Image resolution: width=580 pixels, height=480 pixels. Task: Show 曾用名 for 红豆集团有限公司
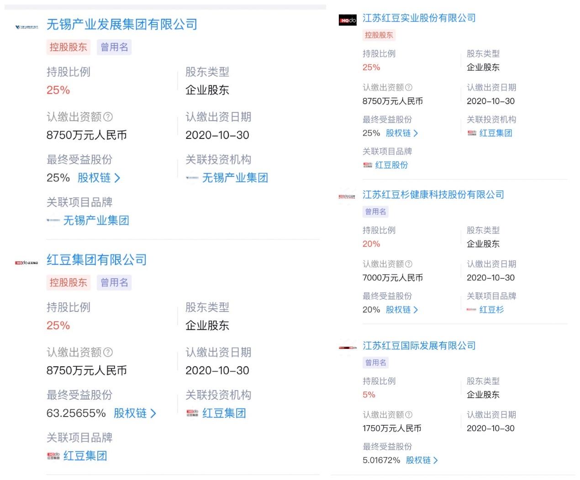114,282
